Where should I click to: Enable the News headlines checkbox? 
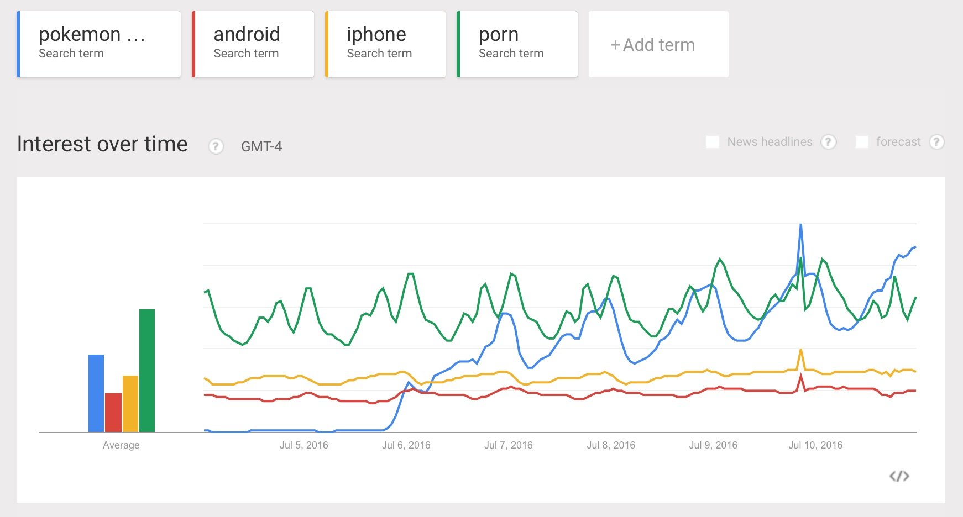coord(713,142)
